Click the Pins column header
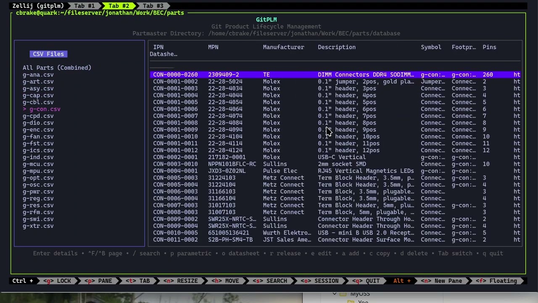538x303 pixels. 489,47
